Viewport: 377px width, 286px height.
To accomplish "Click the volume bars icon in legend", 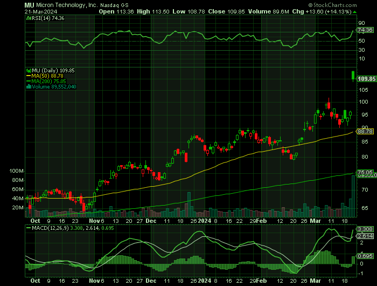I will pyautogui.click(x=29, y=87).
